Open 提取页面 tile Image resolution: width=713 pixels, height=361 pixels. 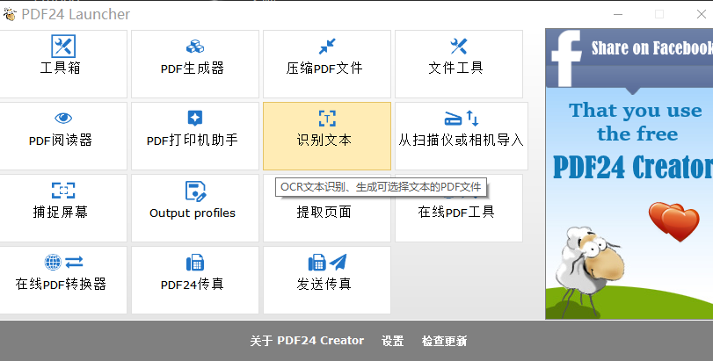click(x=327, y=208)
